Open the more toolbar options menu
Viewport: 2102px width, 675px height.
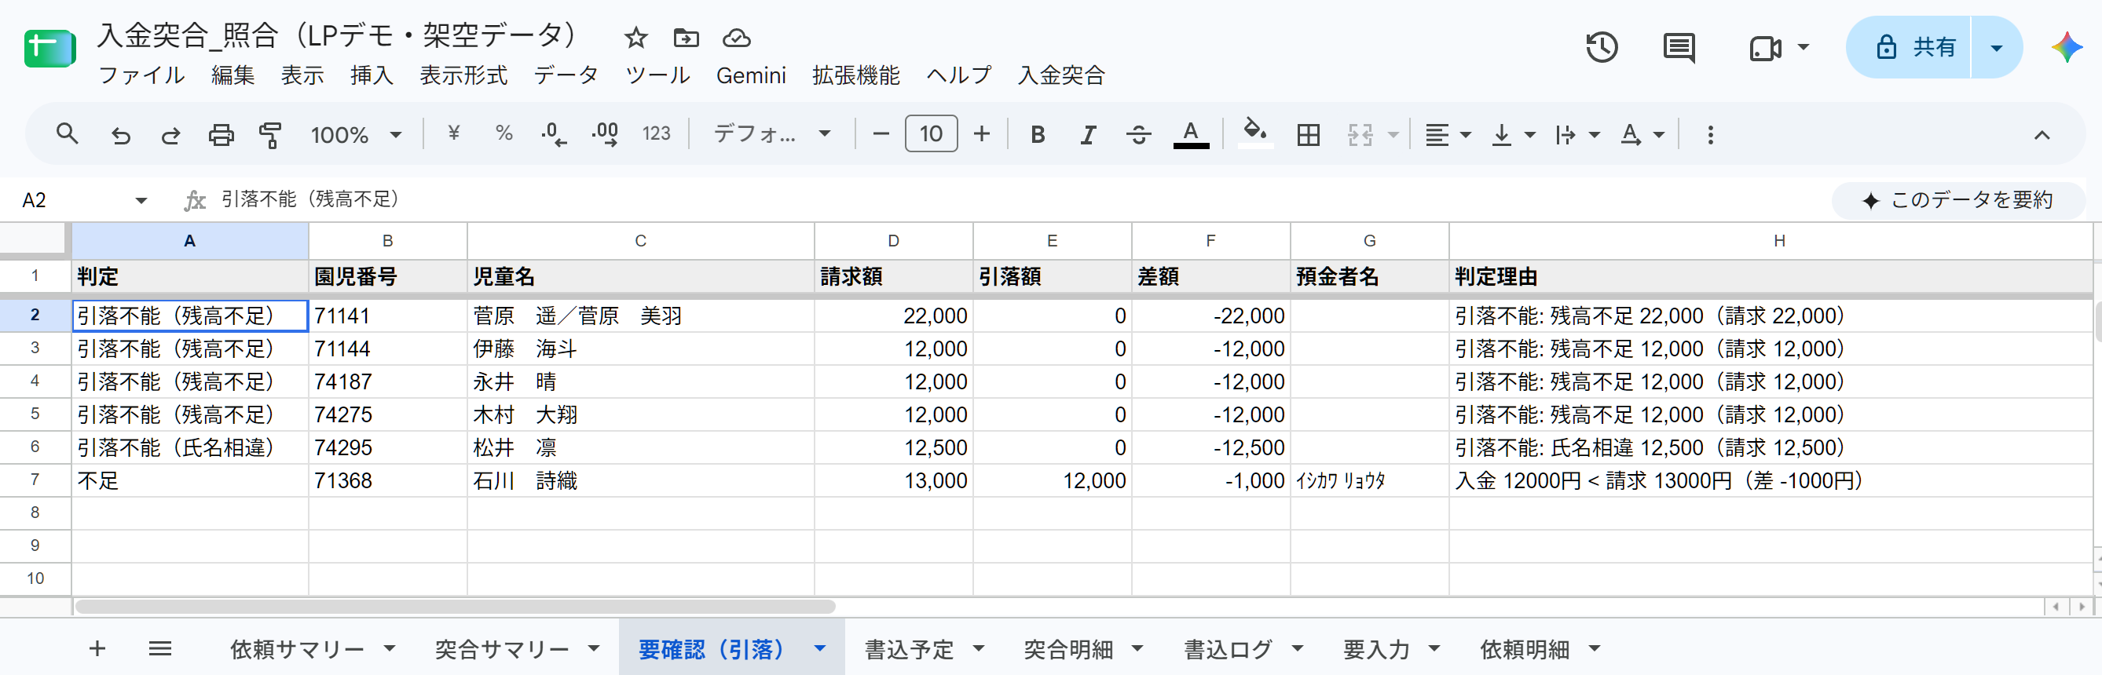point(1710,134)
